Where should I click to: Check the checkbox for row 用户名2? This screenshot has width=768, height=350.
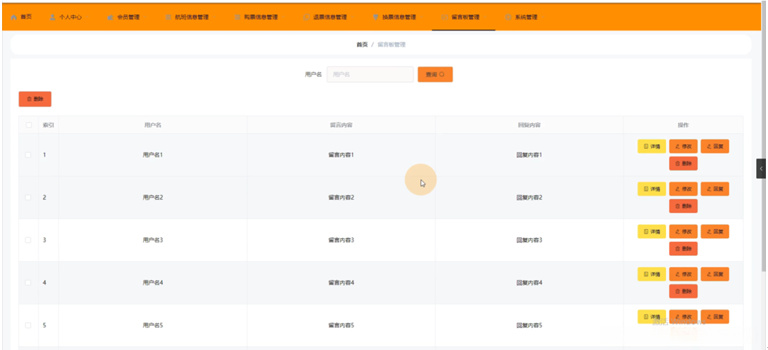pos(29,198)
